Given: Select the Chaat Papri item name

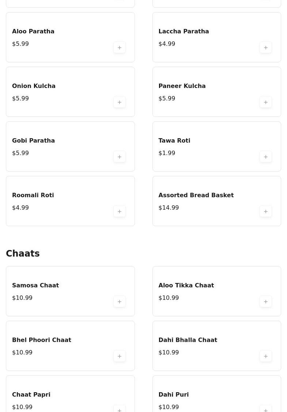Looking at the screenshot, I should click(x=31, y=395).
